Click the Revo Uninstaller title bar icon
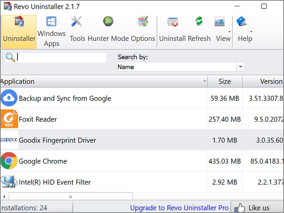Screen dimensions: 284x213 pyautogui.click(x=8, y=6)
